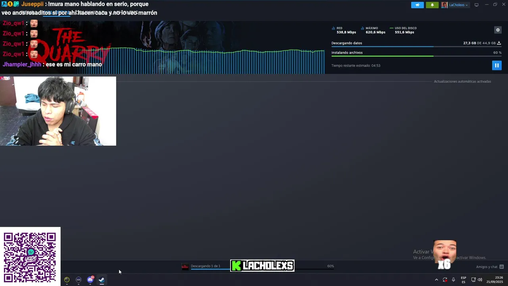This screenshot has width=508, height=286.
Task: Click Actualizaciones automáticas activadas label
Action: pos(462,81)
